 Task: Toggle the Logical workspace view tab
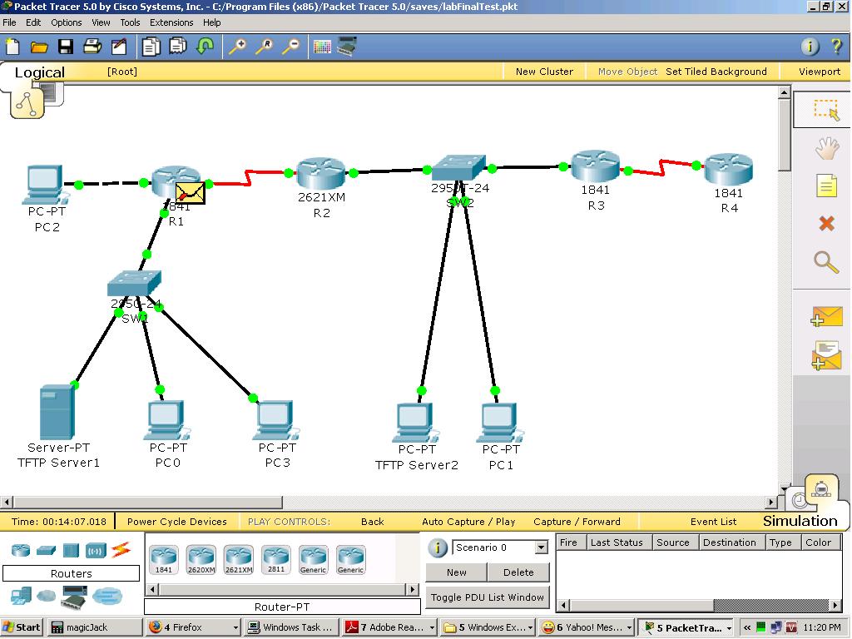[39, 72]
